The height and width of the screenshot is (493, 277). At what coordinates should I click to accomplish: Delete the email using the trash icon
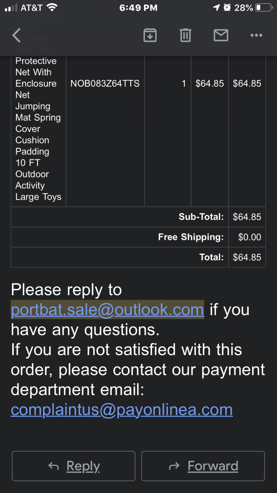185,35
